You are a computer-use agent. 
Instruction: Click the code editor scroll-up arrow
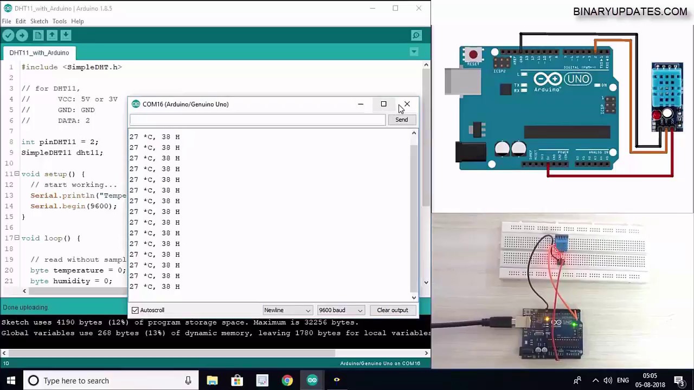pos(426,65)
